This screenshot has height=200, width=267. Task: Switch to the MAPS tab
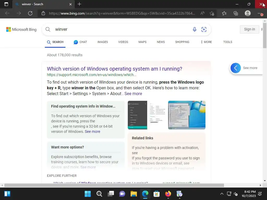click(142, 42)
